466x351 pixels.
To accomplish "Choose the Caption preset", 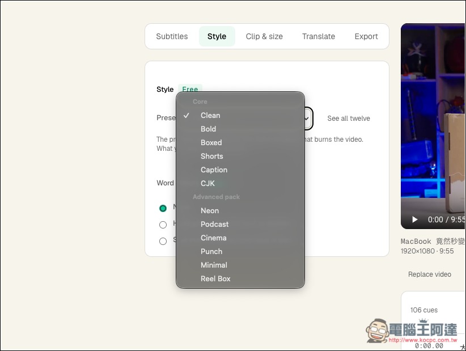I will point(240,170).
